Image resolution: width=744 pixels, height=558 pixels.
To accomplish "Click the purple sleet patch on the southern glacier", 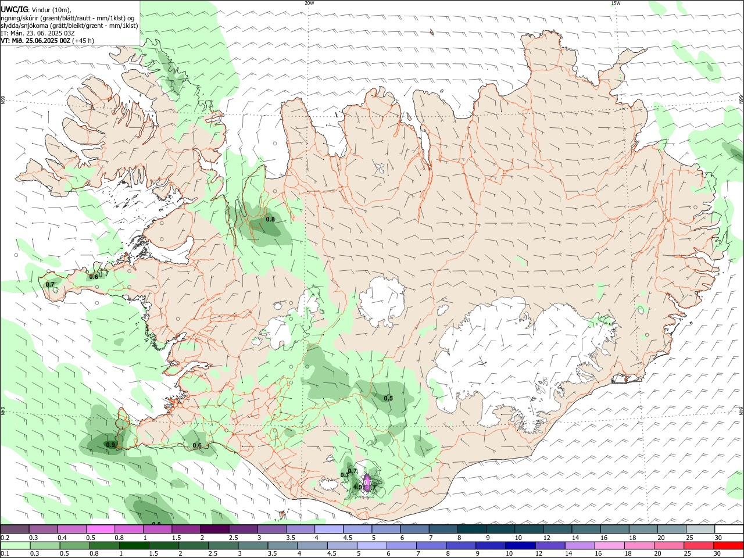I will [367, 483].
